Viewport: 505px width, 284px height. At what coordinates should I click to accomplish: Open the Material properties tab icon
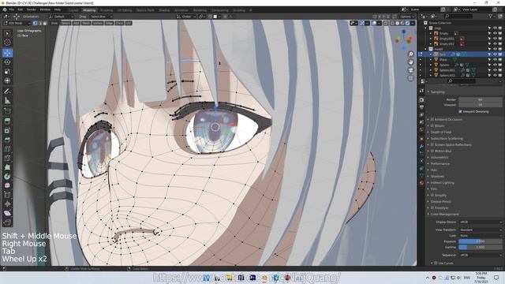click(x=421, y=183)
